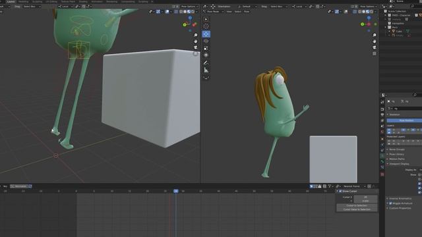Expand the Pose Library panel

click(396, 154)
